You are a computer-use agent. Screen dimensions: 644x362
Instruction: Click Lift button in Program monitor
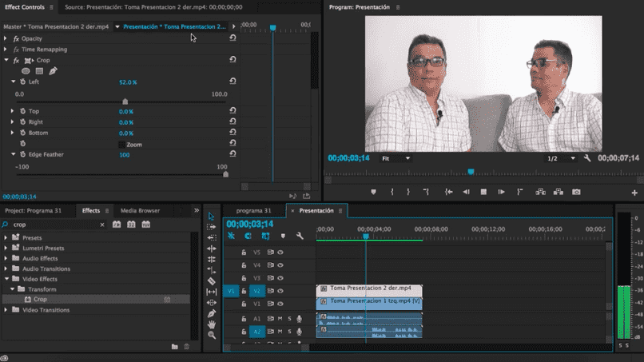540,192
